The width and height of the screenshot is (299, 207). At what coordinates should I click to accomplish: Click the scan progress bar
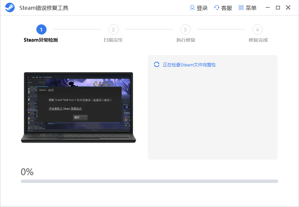(149, 181)
